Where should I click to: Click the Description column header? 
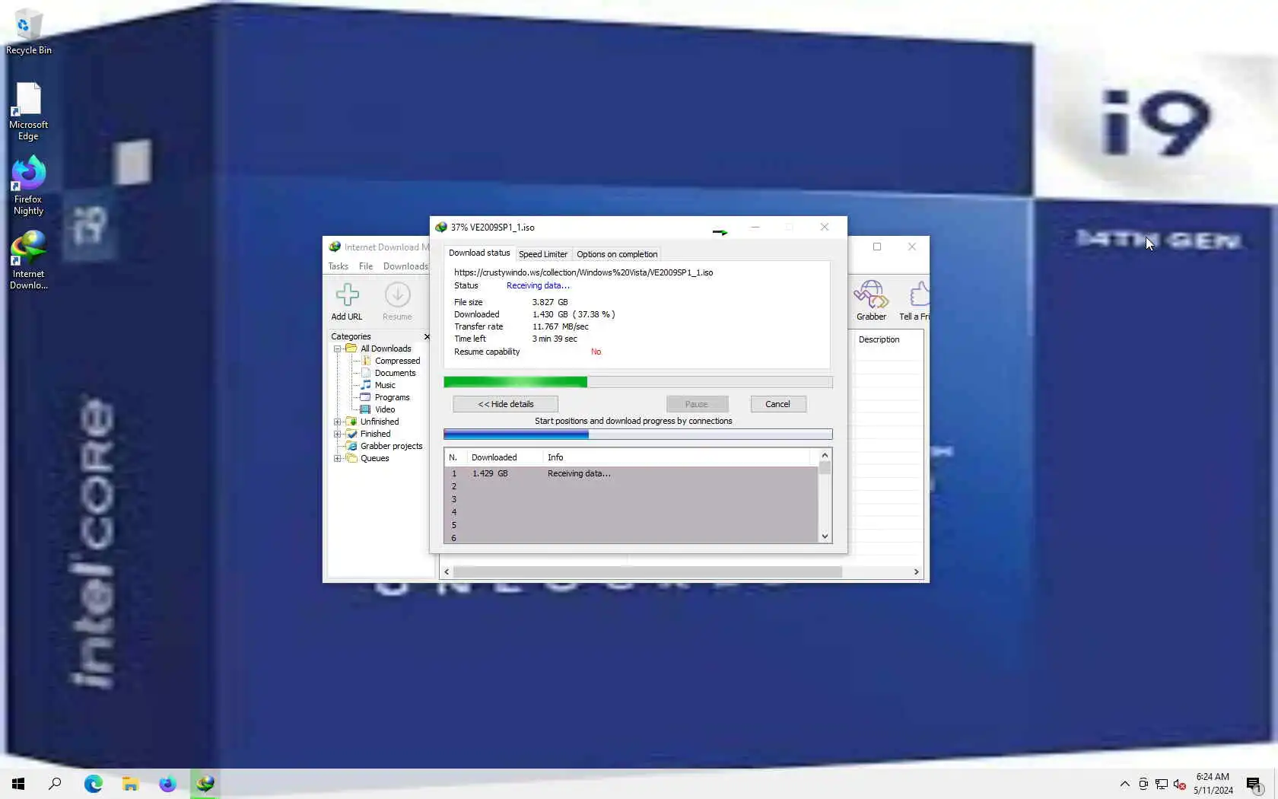pyautogui.click(x=879, y=339)
